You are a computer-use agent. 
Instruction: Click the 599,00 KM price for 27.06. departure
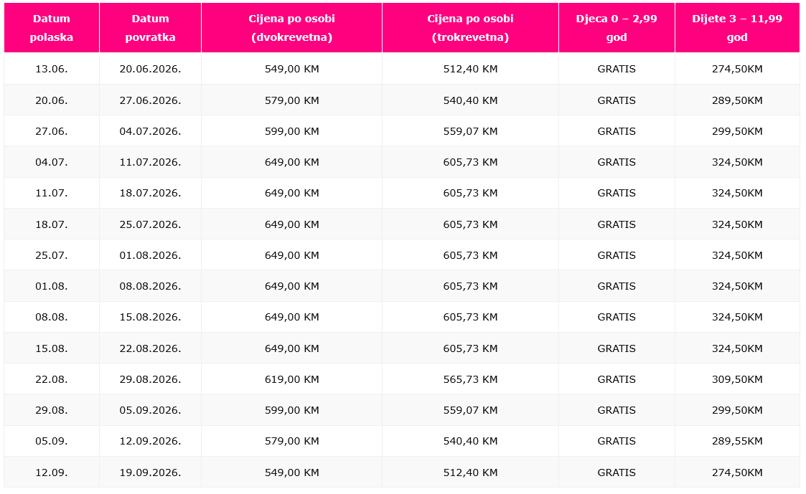(291, 131)
